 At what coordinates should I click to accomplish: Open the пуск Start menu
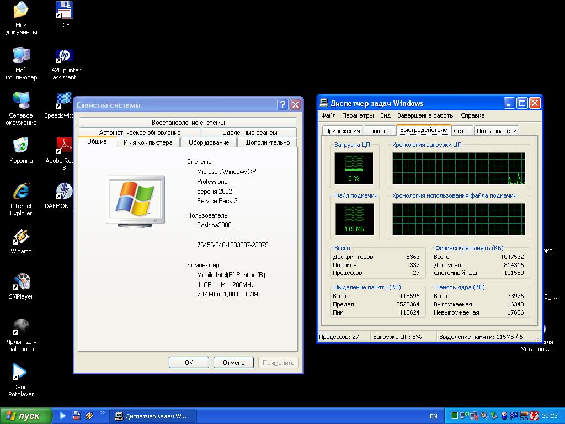[x=26, y=416]
